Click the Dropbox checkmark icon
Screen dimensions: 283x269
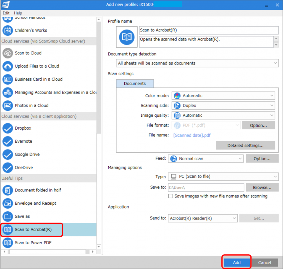pos(7,128)
